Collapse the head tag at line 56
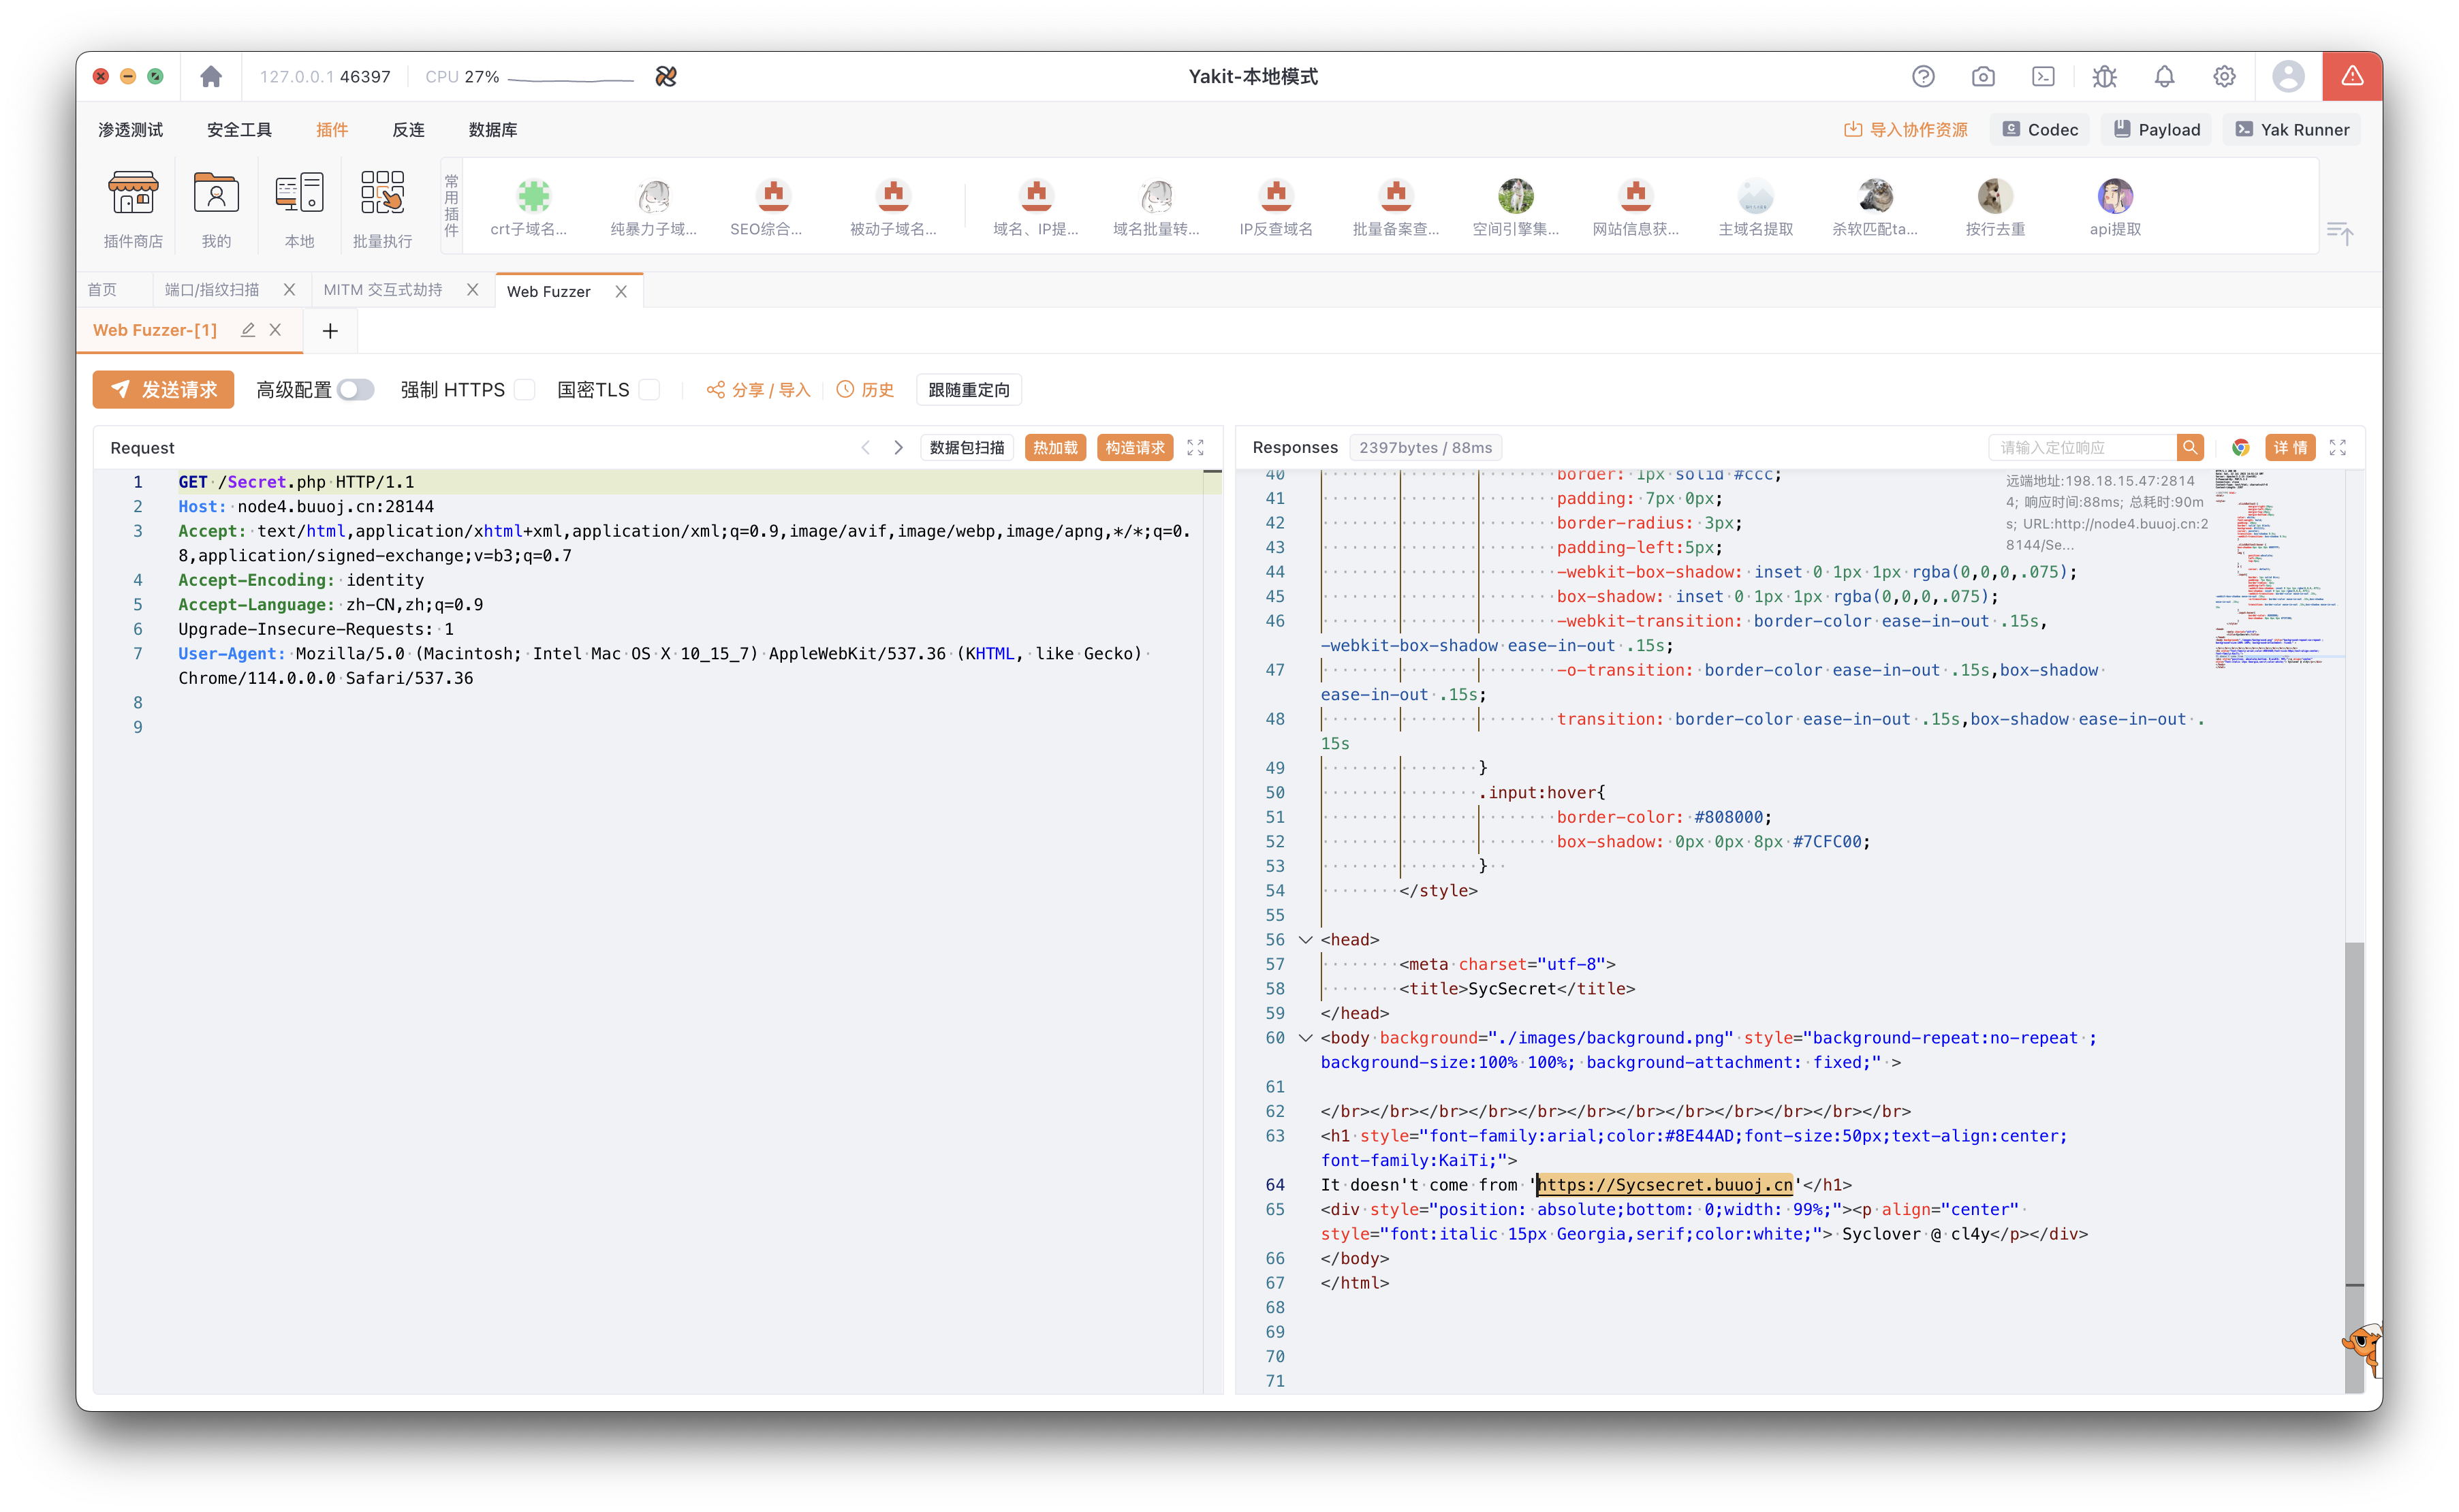Viewport: 2459px width, 1512px height. [1305, 940]
